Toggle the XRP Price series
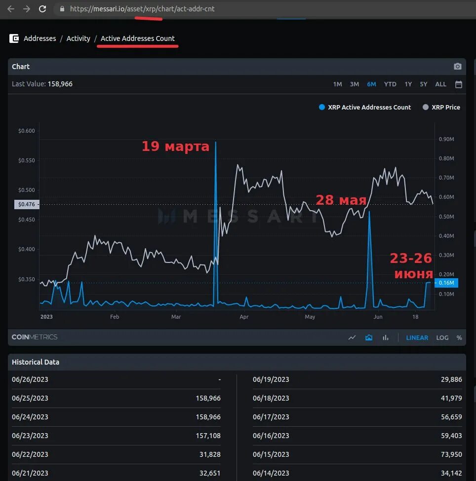 [x=441, y=107]
